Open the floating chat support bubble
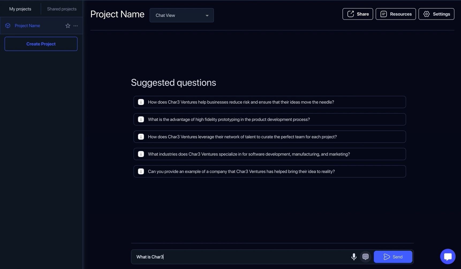 point(448,256)
